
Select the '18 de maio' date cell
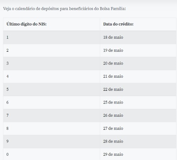pos(138,37)
